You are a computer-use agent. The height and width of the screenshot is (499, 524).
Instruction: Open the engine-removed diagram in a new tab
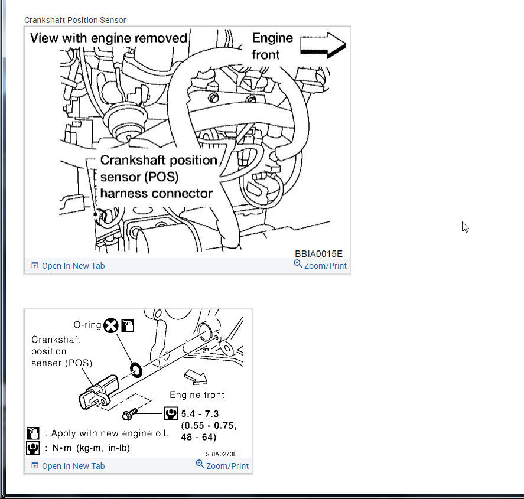[x=68, y=266]
